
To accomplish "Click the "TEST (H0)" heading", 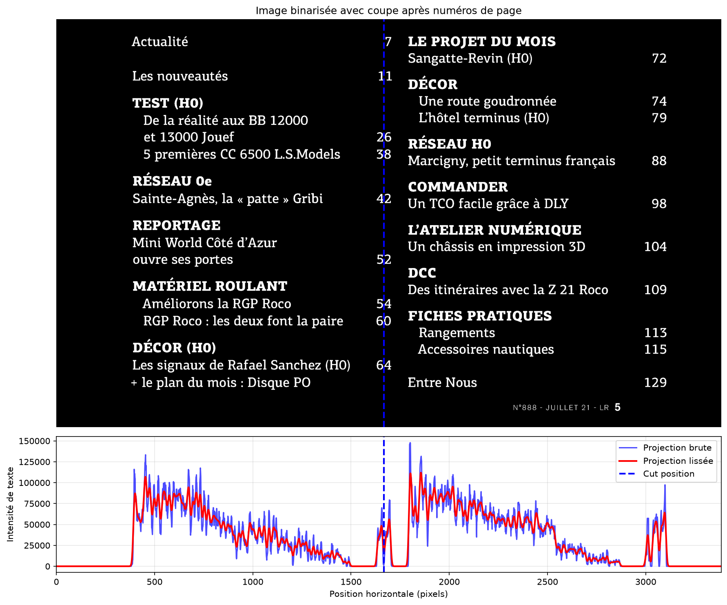I will 168,103.
